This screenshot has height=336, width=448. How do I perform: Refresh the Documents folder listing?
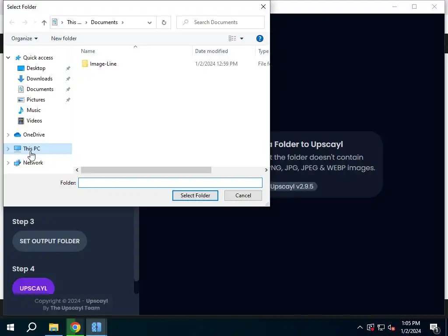(164, 22)
